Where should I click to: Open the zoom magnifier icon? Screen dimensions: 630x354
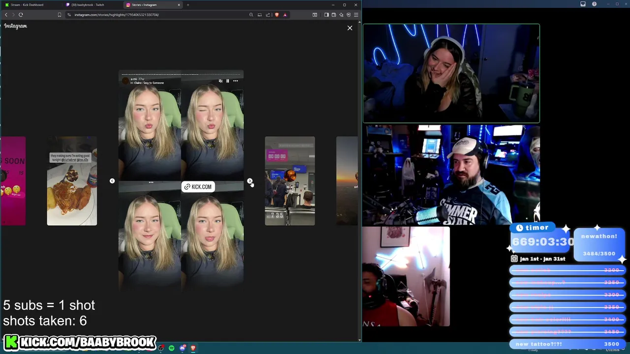pyautogui.click(x=251, y=15)
